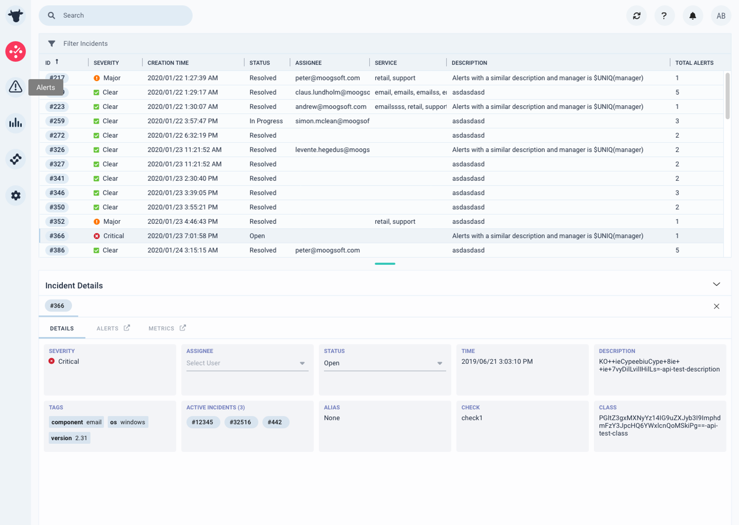The height and width of the screenshot is (525, 739).
Task: Click the Moogsoft cow logo
Action: pyautogui.click(x=16, y=16)
